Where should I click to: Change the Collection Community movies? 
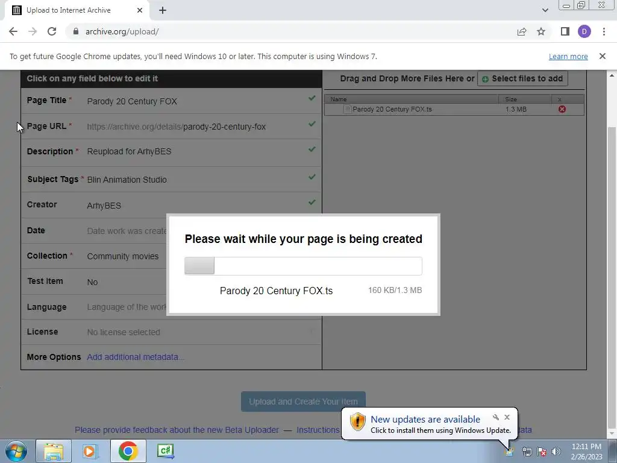(x=123, y=256)
